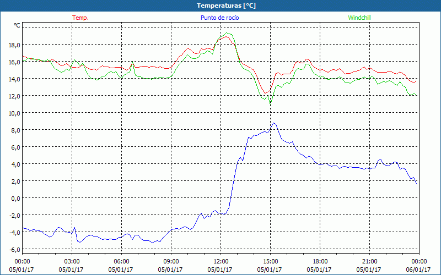Image resolution: width=441 pixels, height=275 pixels.
Task: Click the '03:00' time label
Action: (72, 261)
